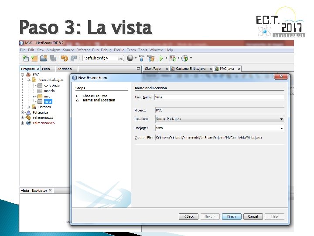Switch to the CustomerEntity.java tab
This screenshot has height=236, width=314.
(x=191, y=69)
